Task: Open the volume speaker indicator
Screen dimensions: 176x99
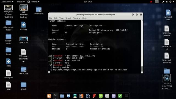Action: click(167, 2)
